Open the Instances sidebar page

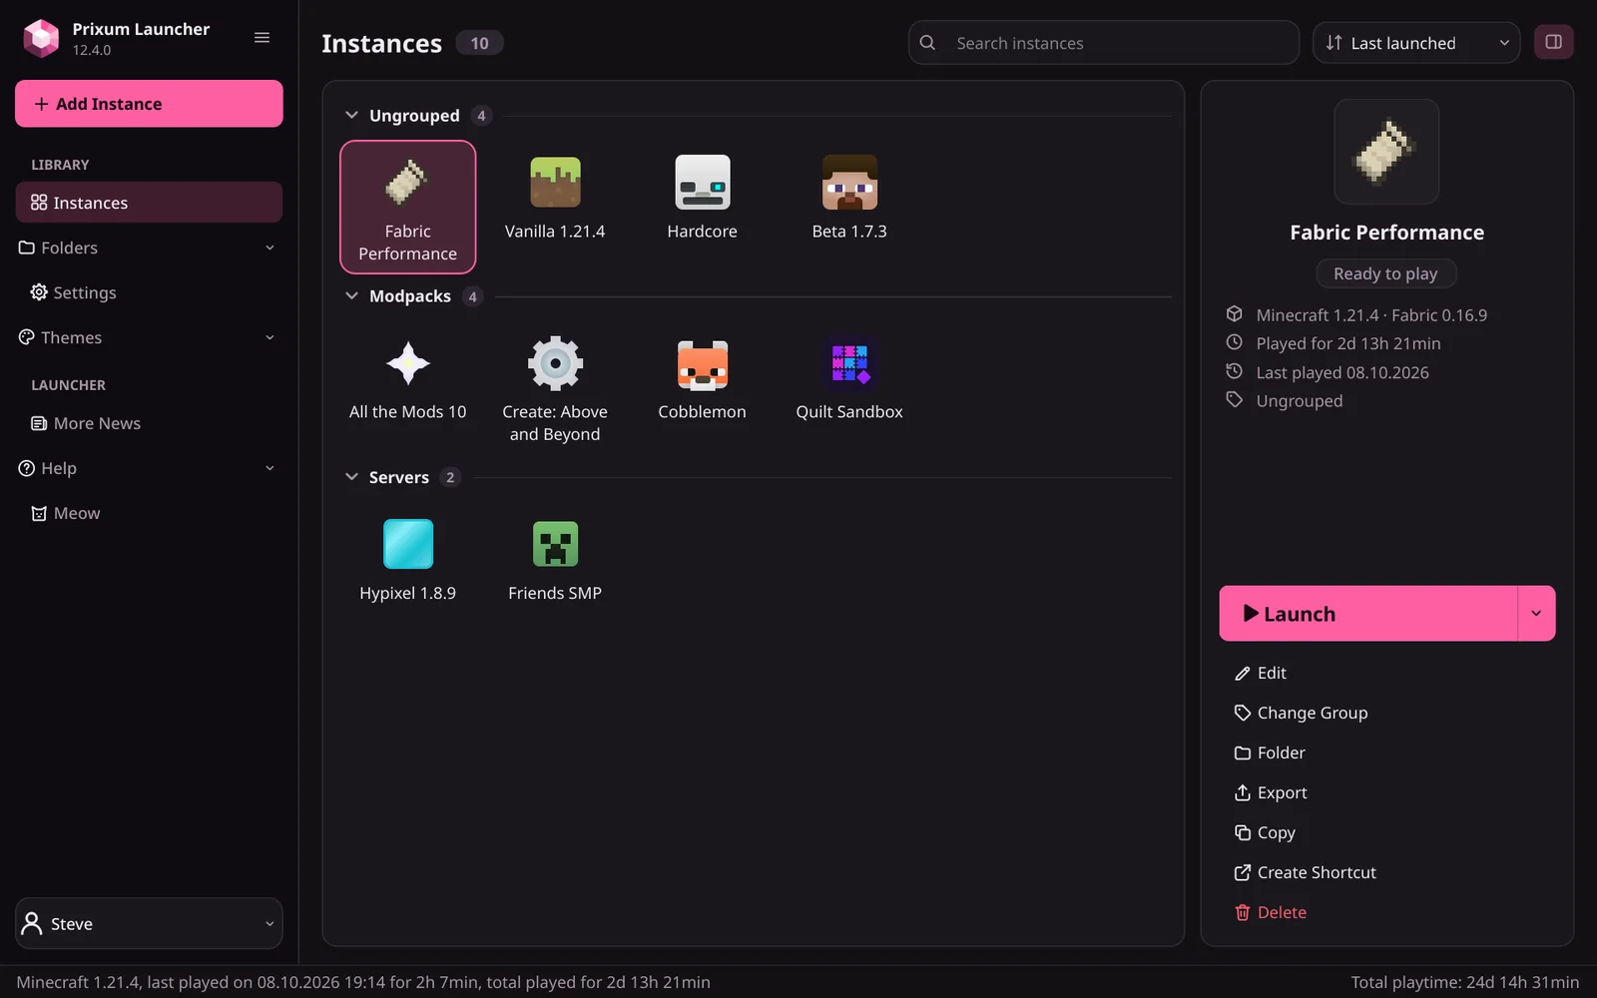point(149,203)
